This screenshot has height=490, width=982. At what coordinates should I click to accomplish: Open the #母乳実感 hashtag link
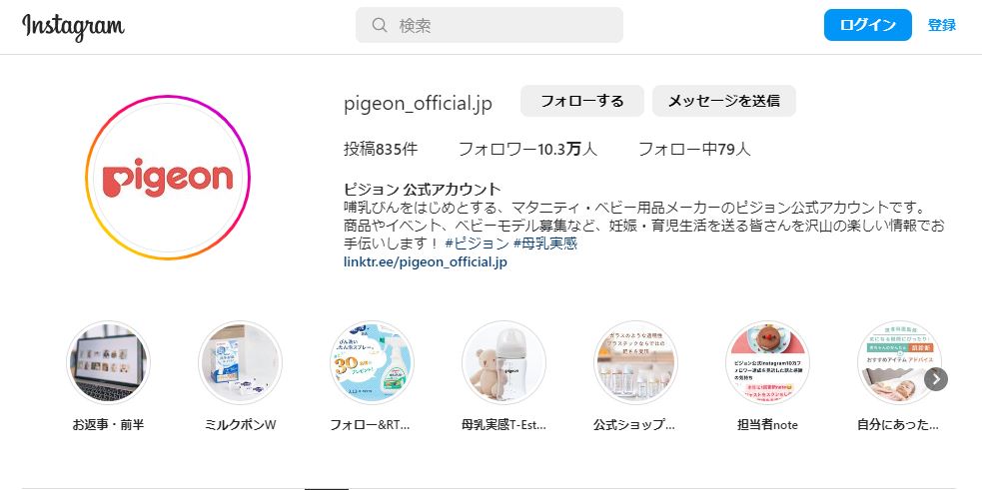(544, 244)
